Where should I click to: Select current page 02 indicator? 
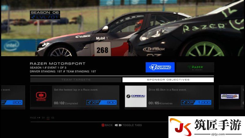coord(48,118)
